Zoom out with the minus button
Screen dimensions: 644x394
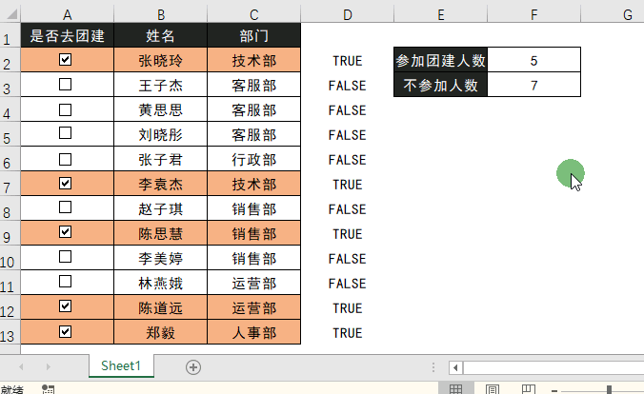(x=554, y=391)
